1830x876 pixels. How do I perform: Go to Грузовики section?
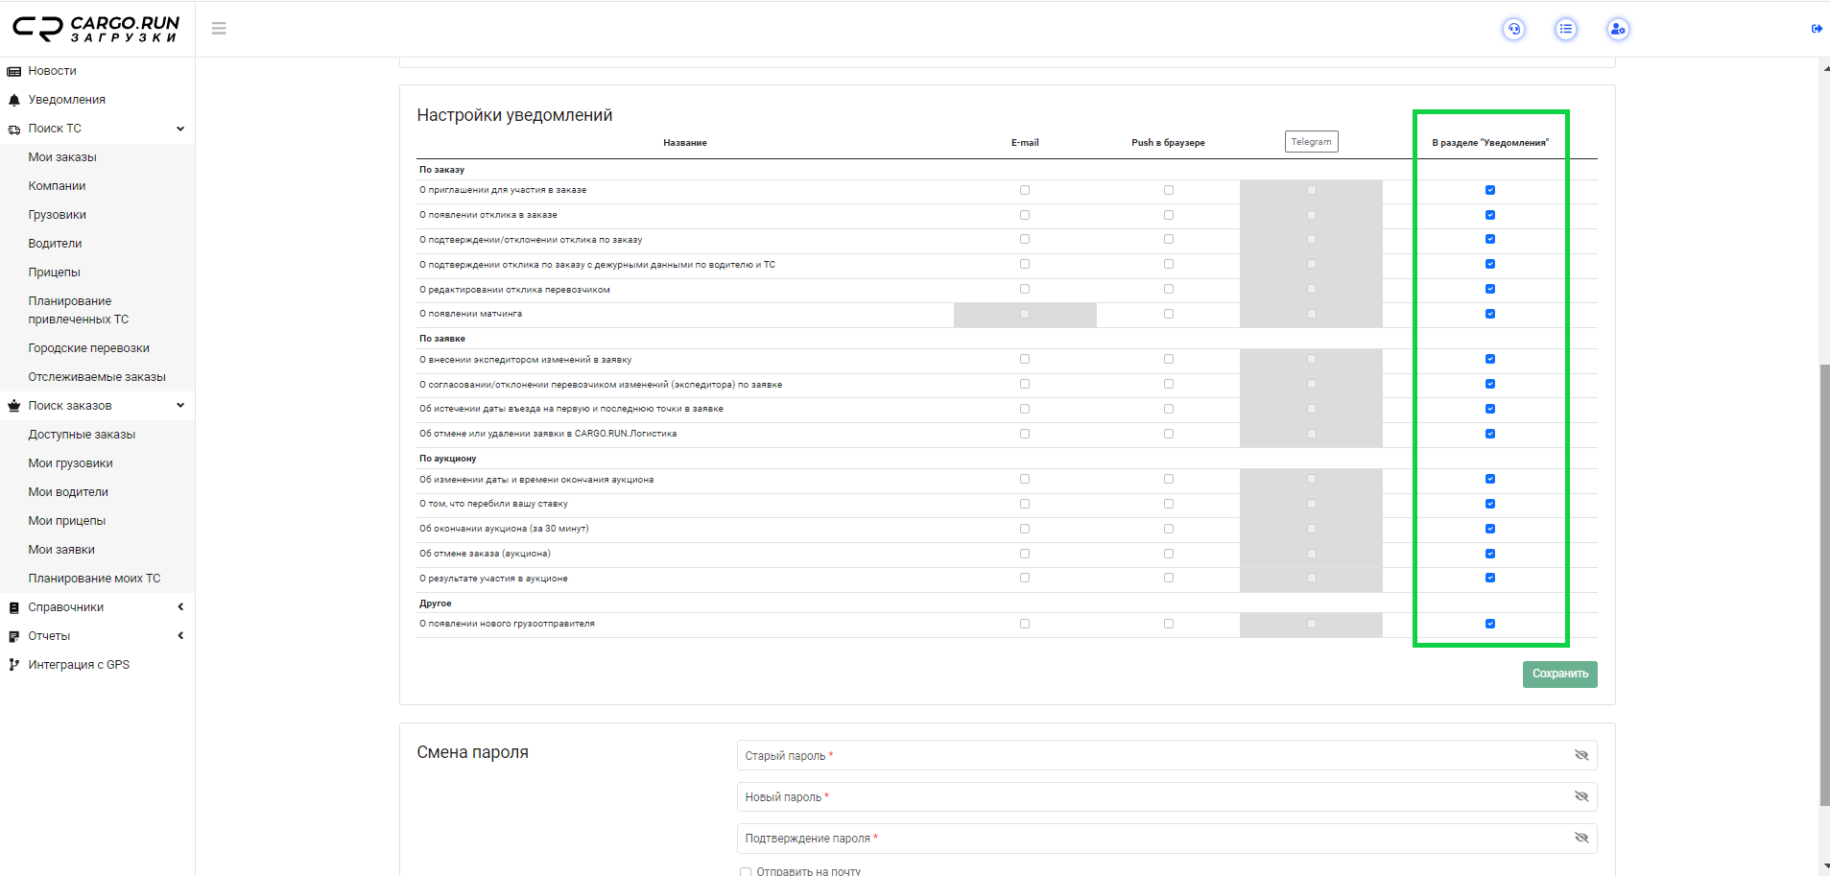point(58,215)
